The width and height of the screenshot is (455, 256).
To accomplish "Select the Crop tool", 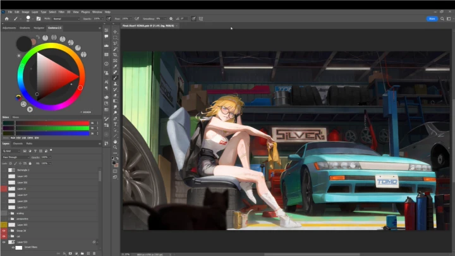I will [115, 55].
